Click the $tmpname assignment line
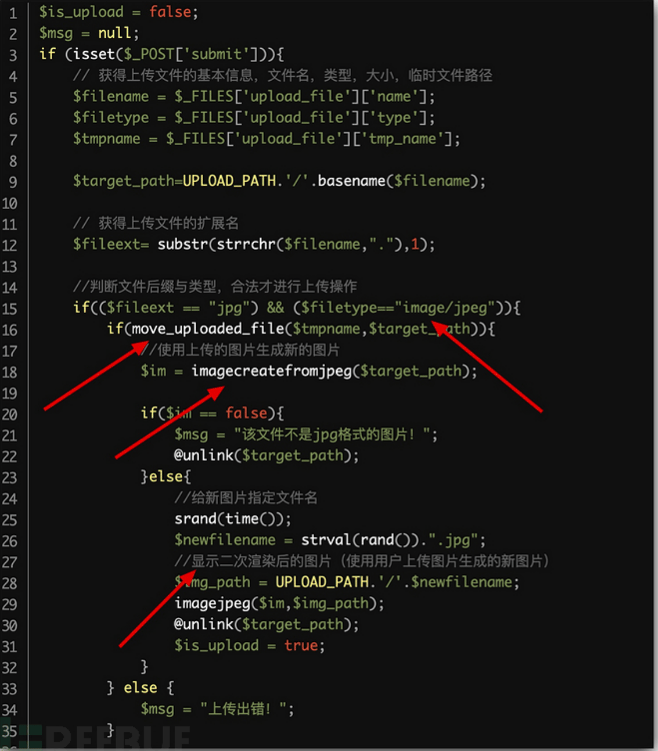This screenshot has height=751, width=658. 266,139
